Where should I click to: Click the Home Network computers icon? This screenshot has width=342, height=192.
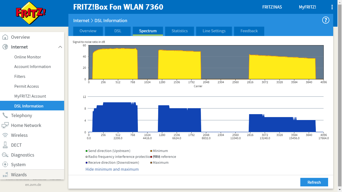tap(5, 125)
